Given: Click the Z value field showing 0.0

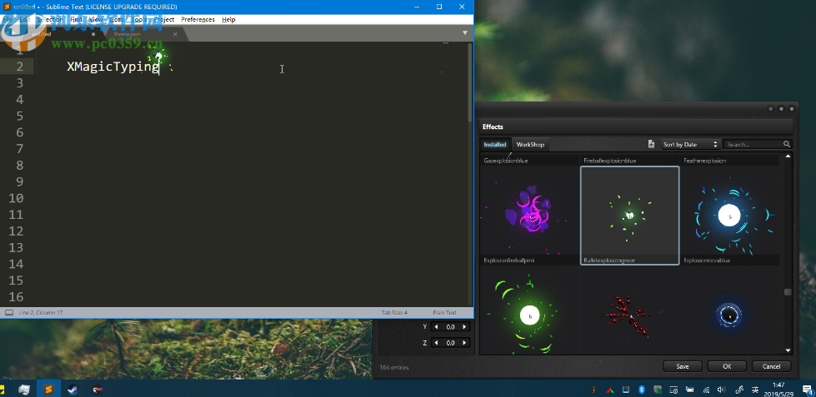Looking at the screenshot, I should [450, 343].
